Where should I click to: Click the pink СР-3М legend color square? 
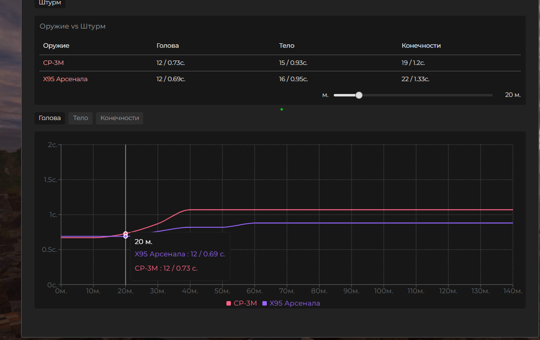[x=228, y=304]
